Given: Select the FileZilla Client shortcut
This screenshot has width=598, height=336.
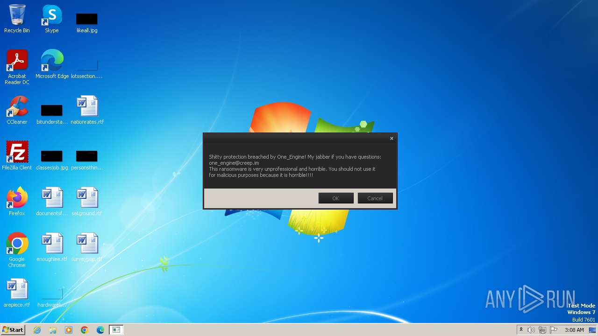Looking at the screenshot, I should [17, 156].
